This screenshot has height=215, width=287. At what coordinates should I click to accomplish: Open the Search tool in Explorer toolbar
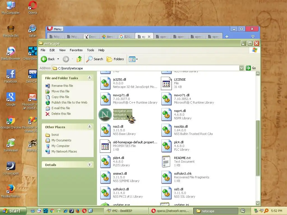point(94,59)
